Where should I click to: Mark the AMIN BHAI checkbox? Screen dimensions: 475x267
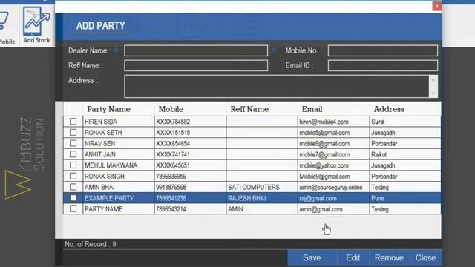point(73,187)
